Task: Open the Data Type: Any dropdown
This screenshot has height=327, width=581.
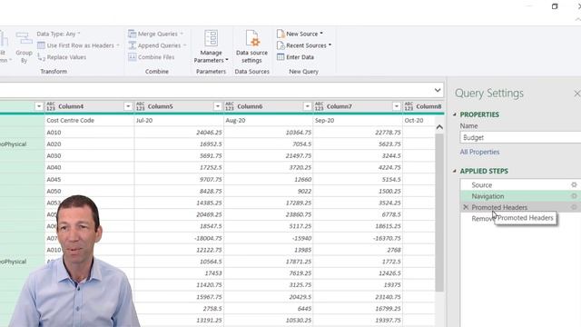Action: (x=58, y=34)
